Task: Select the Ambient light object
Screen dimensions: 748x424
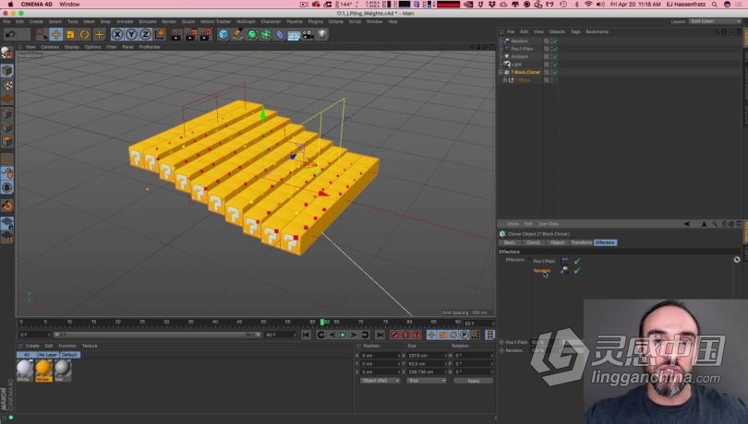Action: point(520,56)
